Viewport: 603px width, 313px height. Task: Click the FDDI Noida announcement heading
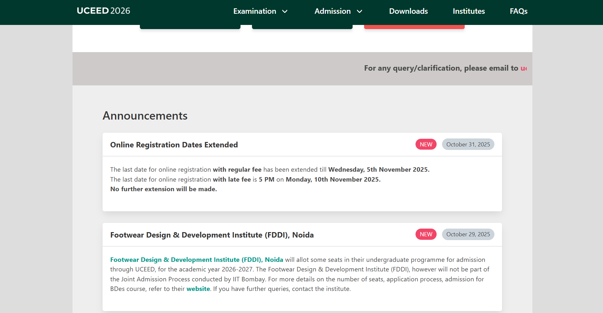coord(212,234)
